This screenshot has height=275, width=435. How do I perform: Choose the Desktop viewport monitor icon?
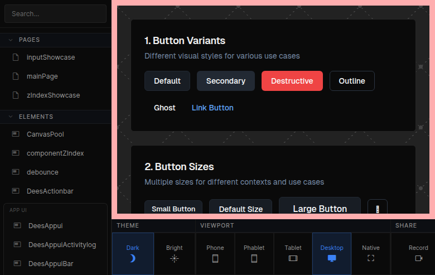332,258
